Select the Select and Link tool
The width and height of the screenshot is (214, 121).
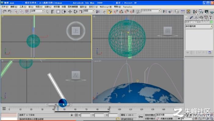[x=16, y=12]
